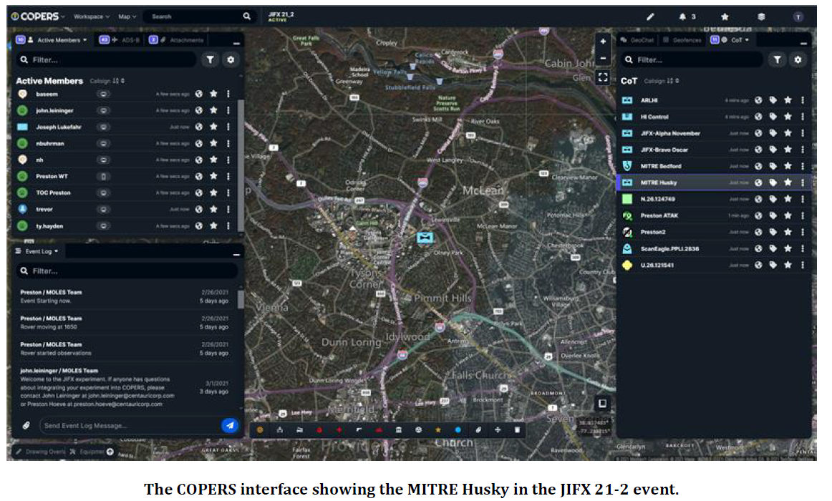Open the COPERS logo dropdown
832x501 pixels.
37,16
